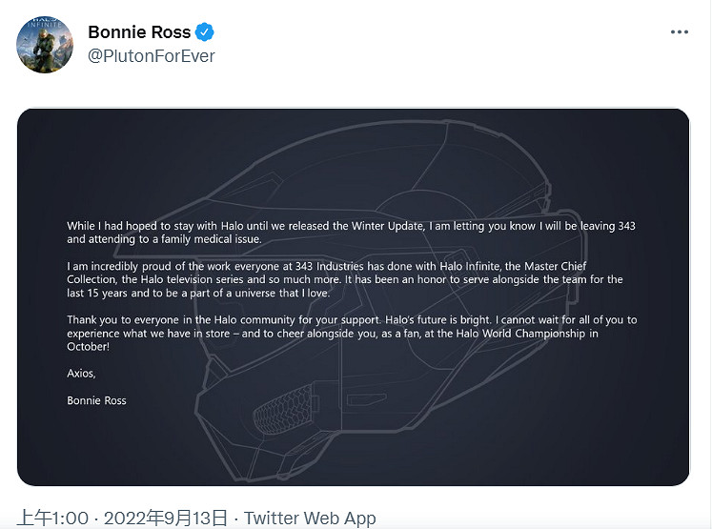Click the 'Axios,' sign-off in the image

pyautogui.click(x=82, y=374)
